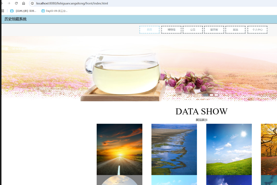Open the 【码神之路】项目 bookmark
Screen dimensions: 277x185
point(23,11)
